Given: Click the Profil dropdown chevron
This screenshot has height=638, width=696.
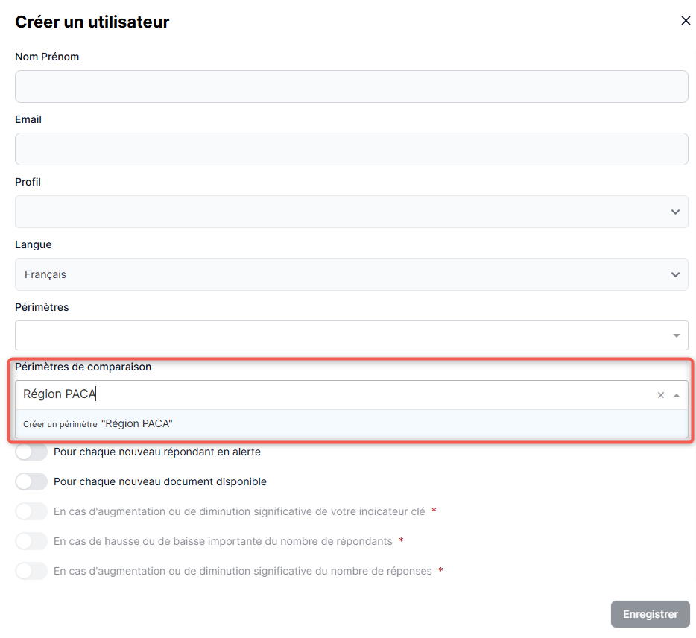Looking at the screenshot, I should tap(675, 212).
